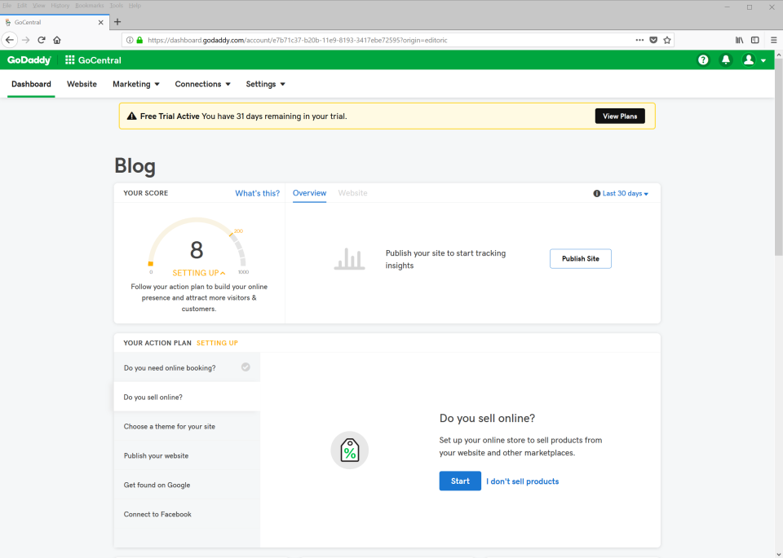Bookmark this page using the star icon

pos(666,39)
